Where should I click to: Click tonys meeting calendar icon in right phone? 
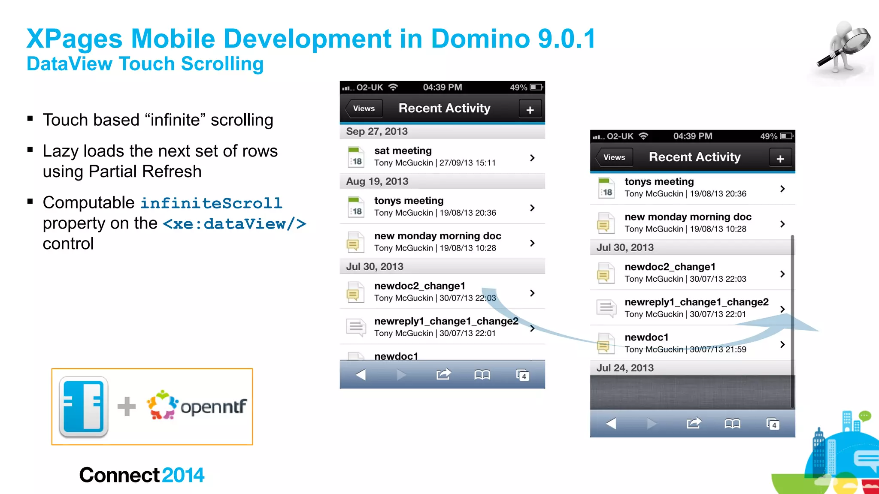coord(606,188)
